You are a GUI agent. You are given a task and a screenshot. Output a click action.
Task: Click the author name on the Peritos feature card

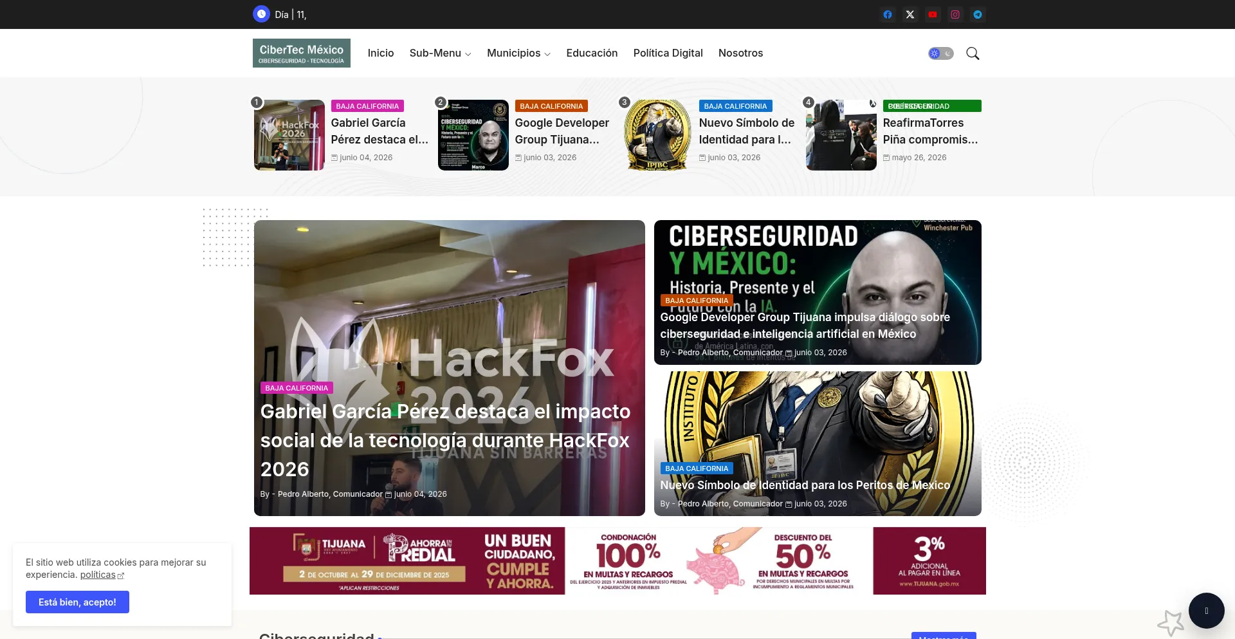(x=730, y=504)
